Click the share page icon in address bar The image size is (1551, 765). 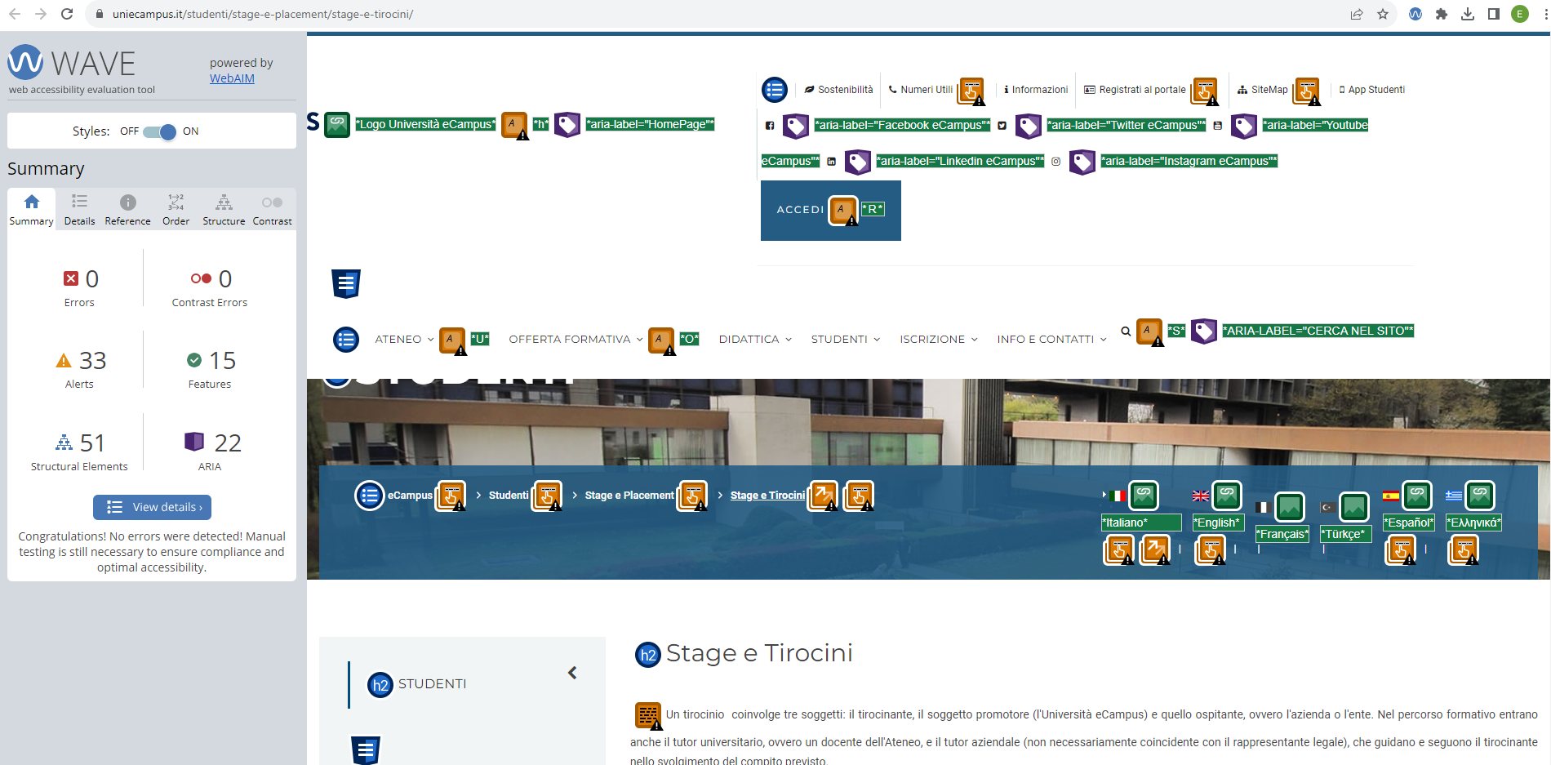1357,14
